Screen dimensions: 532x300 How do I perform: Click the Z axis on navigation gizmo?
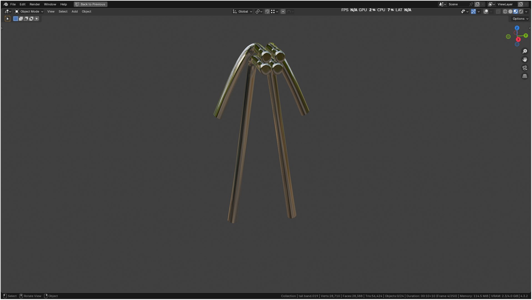click(517, 28)
